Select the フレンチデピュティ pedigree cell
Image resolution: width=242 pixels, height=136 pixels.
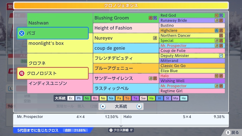126,58
